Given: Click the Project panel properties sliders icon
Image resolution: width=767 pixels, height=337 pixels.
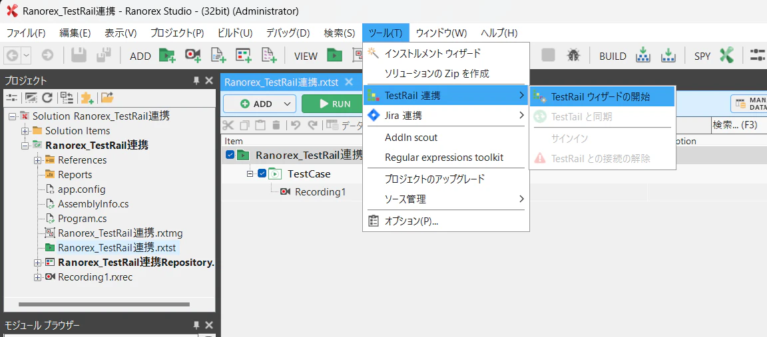Looking at the screenshot, I should pyautogui.click(x=11, y=98).
